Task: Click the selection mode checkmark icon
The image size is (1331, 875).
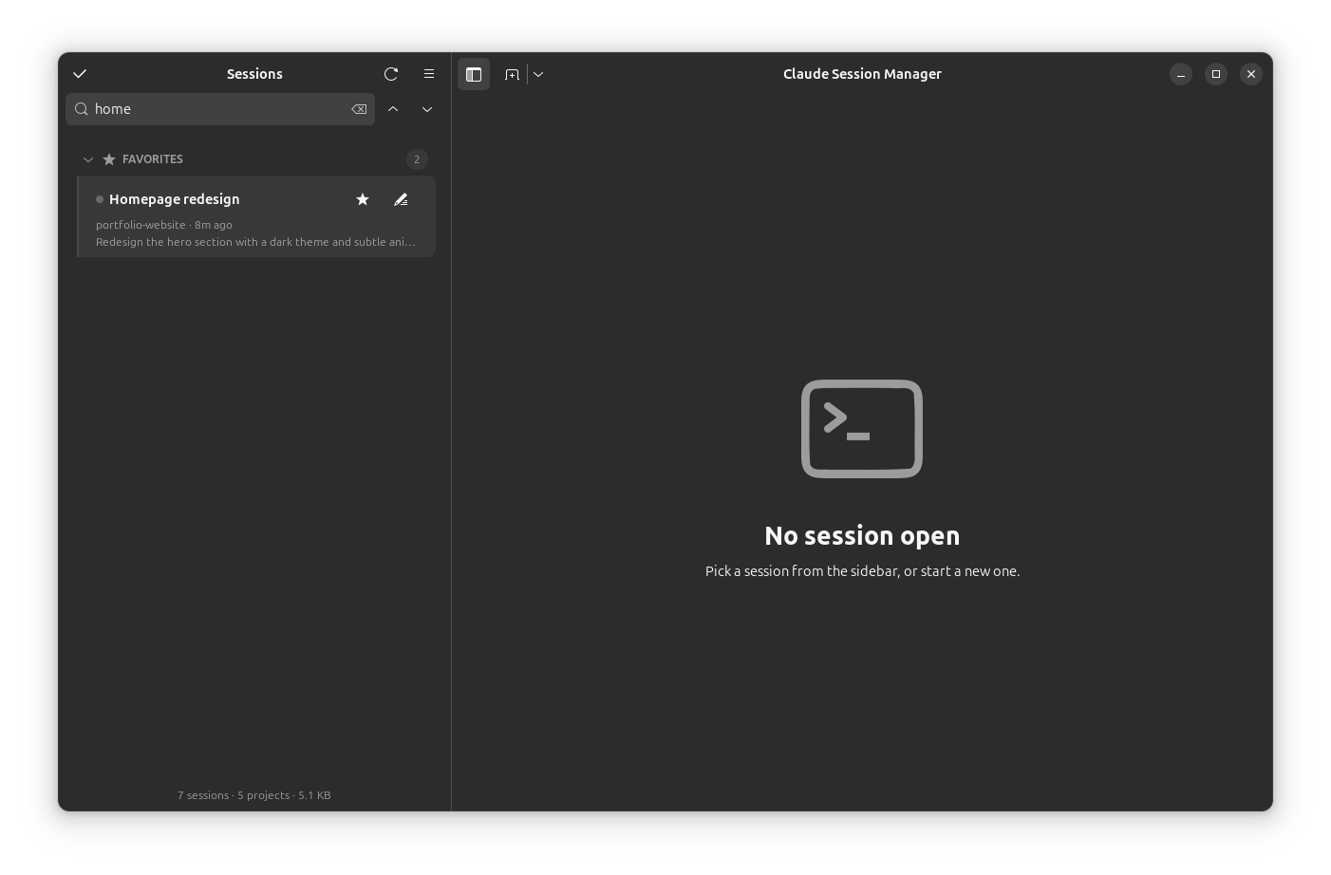Action: [x=80, y=74]
